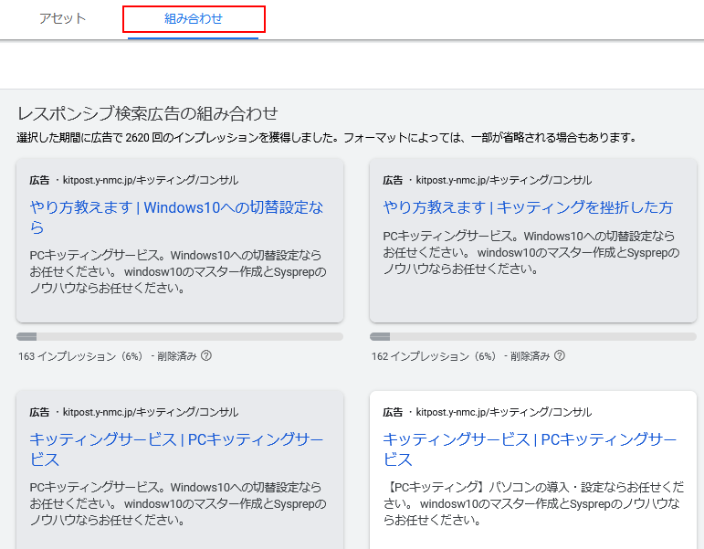This screenshot has width=704, height=549.
Task: Click description under キッティングを挫折した方 headline
Action: coord(531,252)
